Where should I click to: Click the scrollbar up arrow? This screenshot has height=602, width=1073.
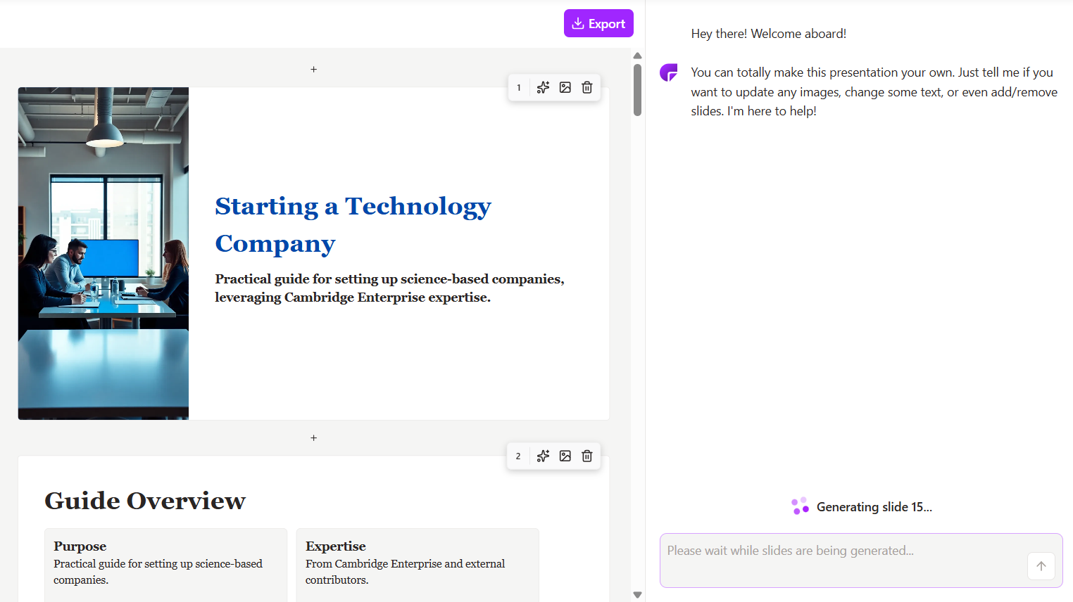point(637,56)
